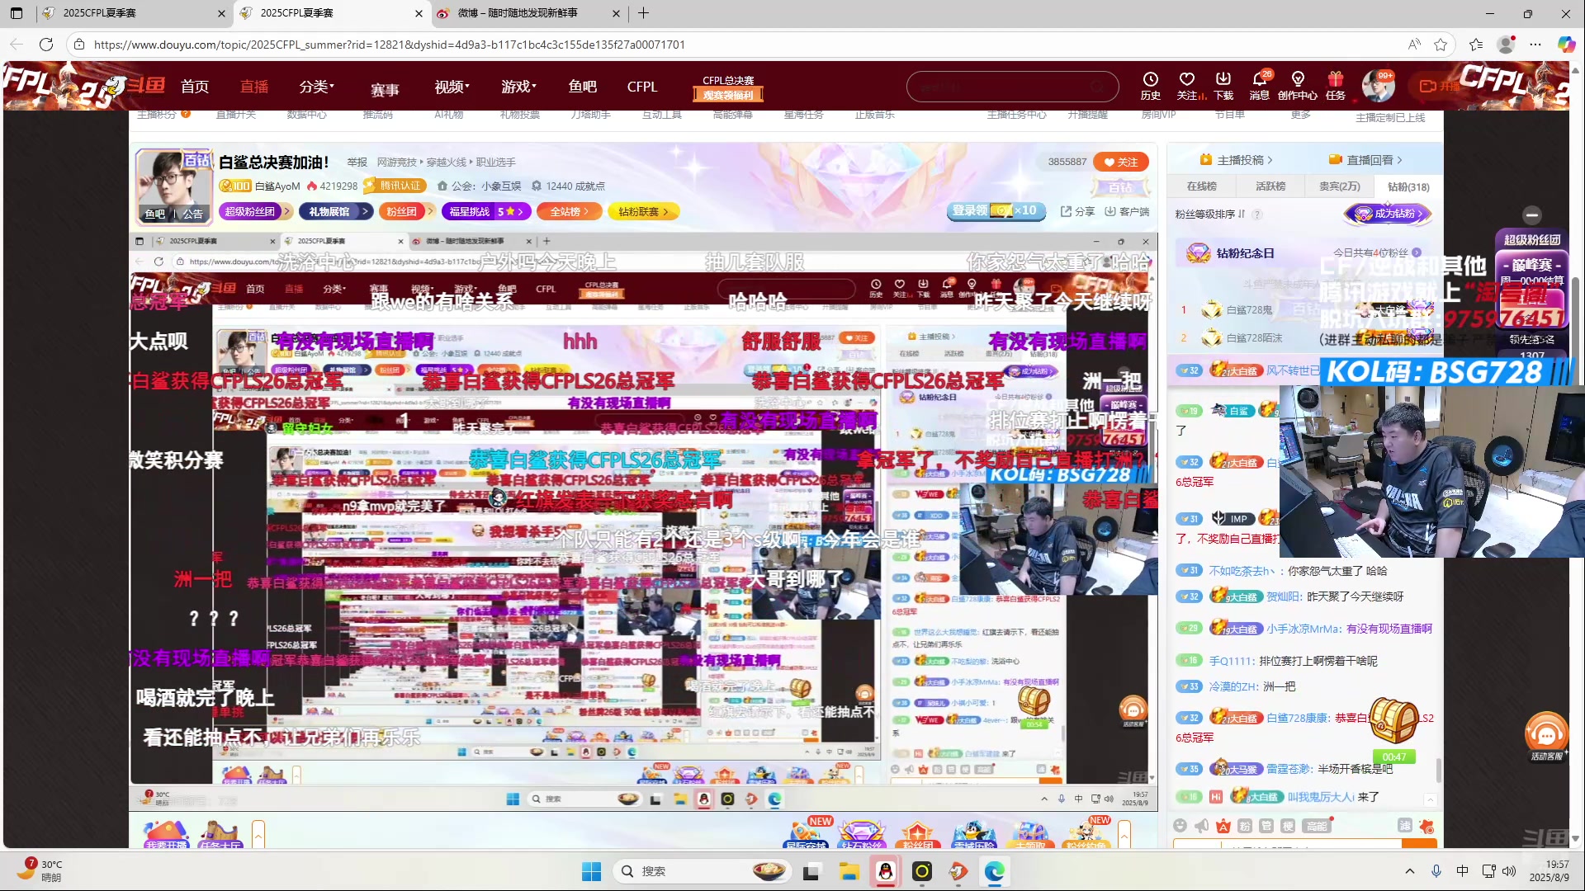1585x891 pixels.
Task: Open 主播投稿 link
Action: tap(1236, 159)
